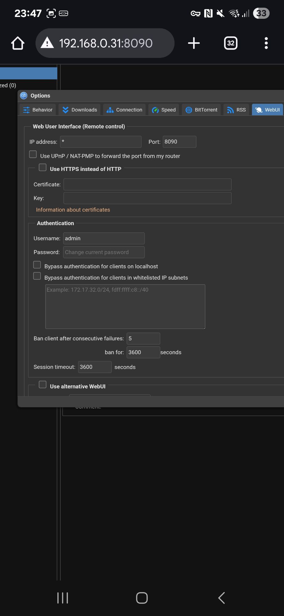Open Android recent apps icon
Screen dimensions: 284x616
(63, 598)
